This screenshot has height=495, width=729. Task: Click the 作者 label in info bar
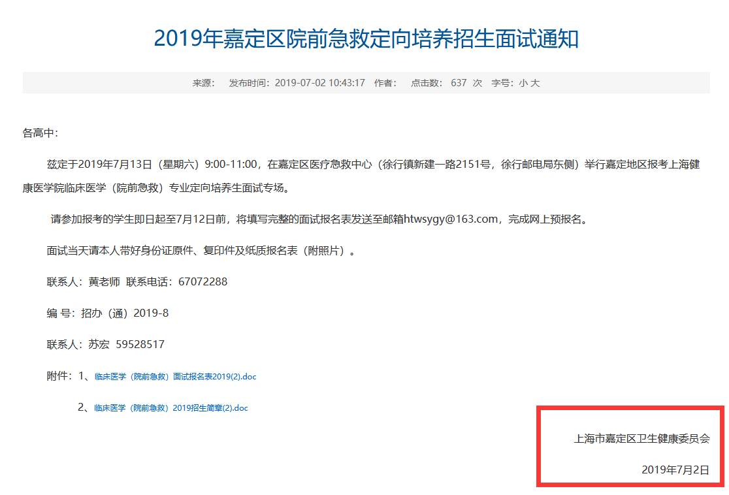385,83
